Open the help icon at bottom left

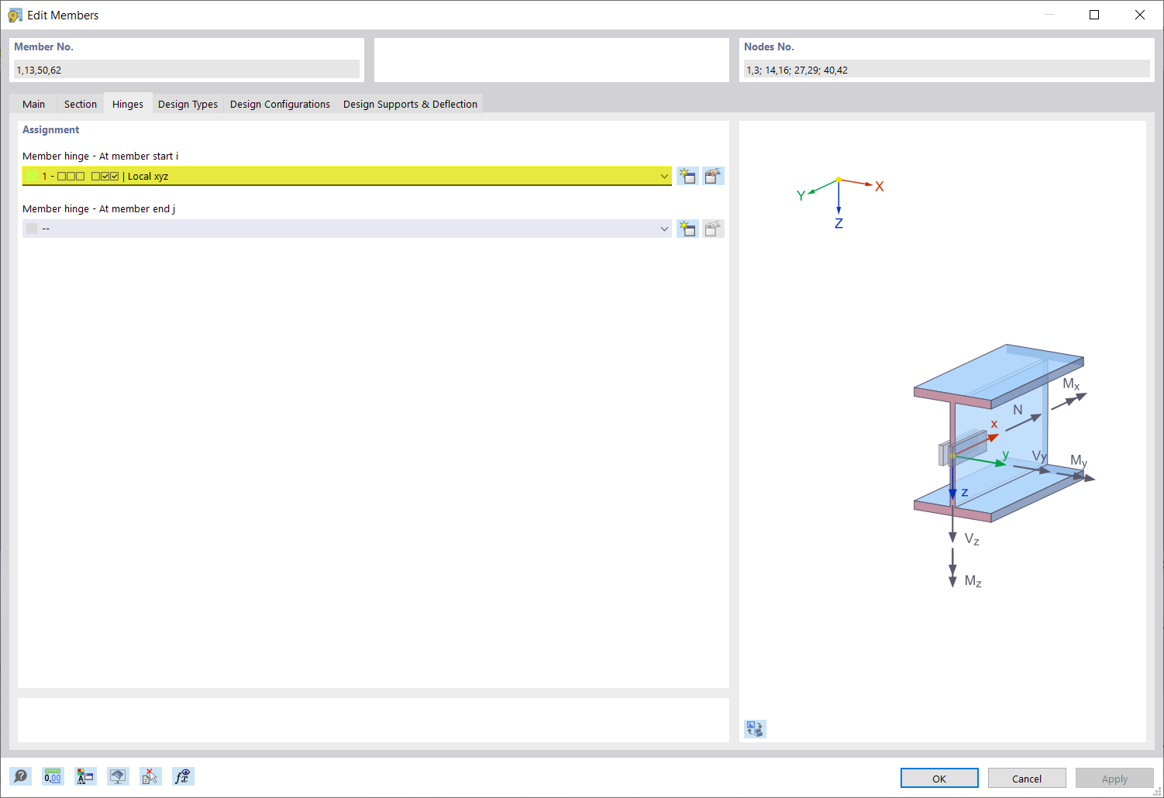[20, 776]
